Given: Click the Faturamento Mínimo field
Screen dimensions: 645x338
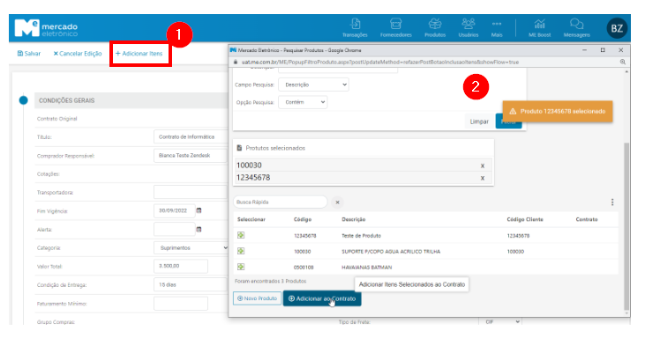Looking at the screenshot, I should coord(181,304).
